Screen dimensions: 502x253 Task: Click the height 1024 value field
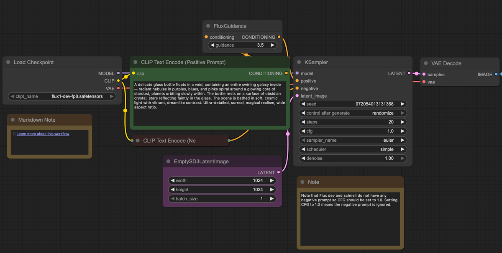point(222,190)
